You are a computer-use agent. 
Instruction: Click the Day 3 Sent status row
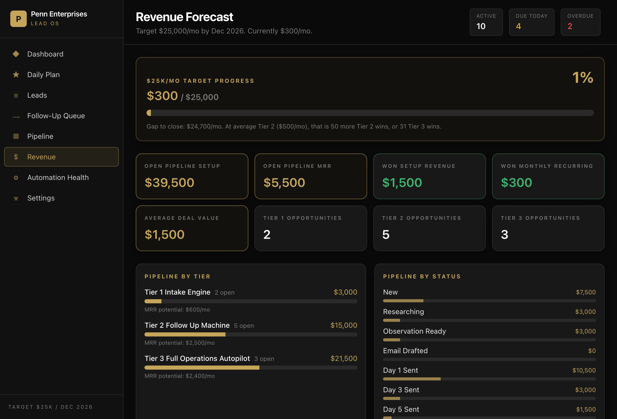[489, 393]
